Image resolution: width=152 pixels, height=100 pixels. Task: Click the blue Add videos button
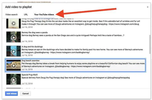(11, 94)
